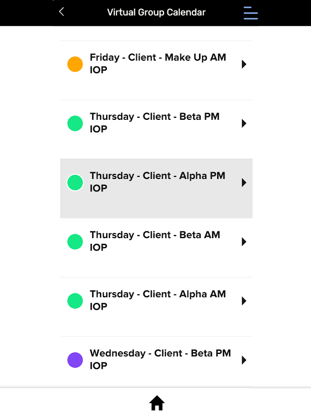Click the orange dot for Friday Make Up AM
The height and width of the screenshot is (415, 311).
click(x=75, y=64)
